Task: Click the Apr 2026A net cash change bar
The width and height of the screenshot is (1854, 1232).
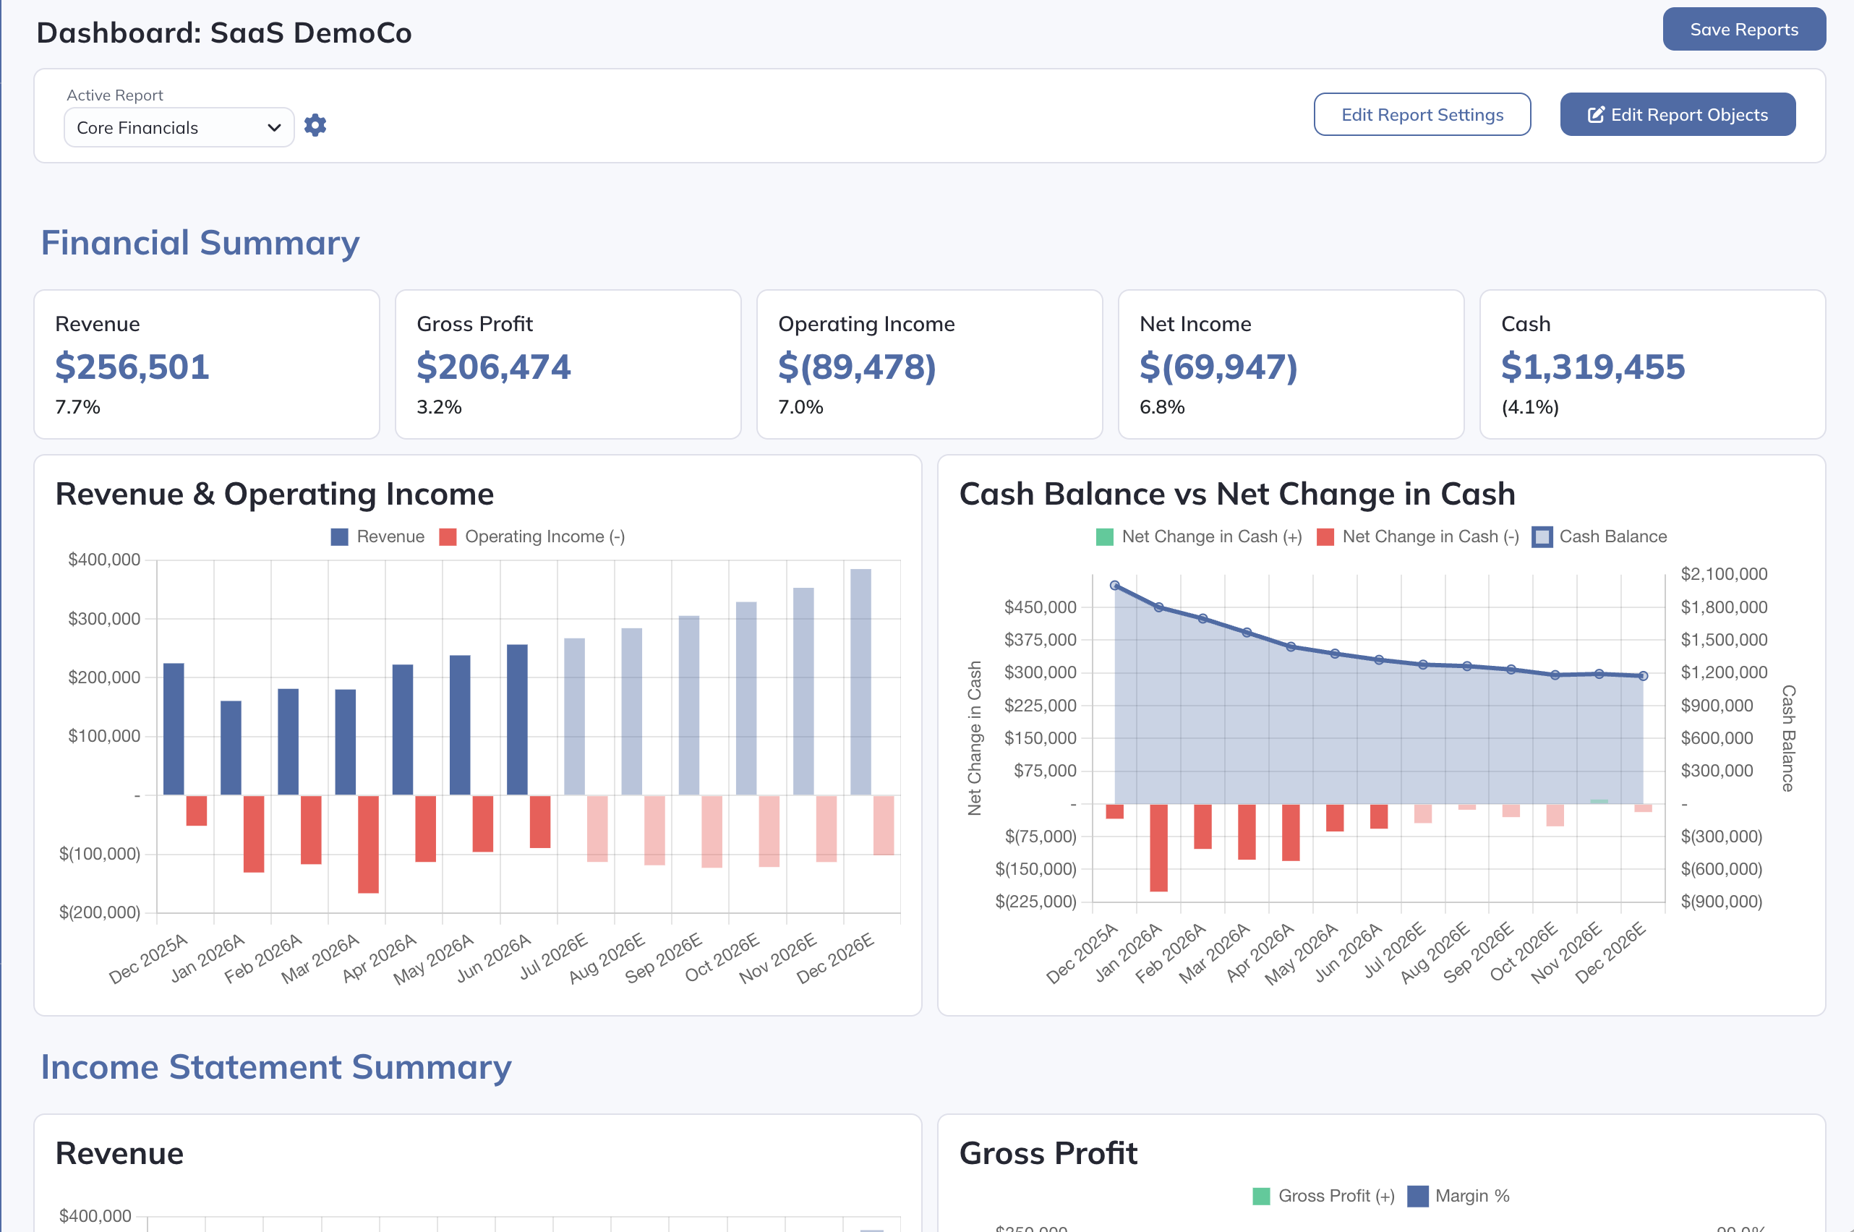Action: click(x=1291, y=833)
